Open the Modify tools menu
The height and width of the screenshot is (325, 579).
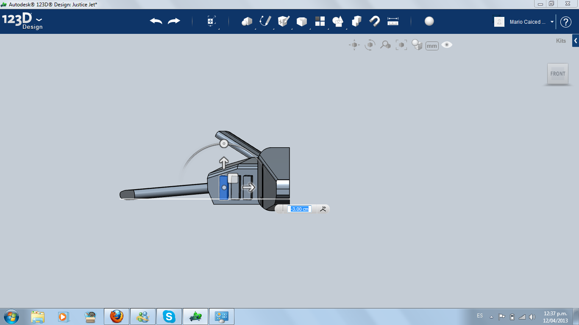[301, 22]
